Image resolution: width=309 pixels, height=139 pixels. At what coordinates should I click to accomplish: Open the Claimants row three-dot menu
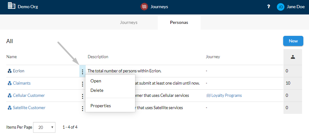83,84
